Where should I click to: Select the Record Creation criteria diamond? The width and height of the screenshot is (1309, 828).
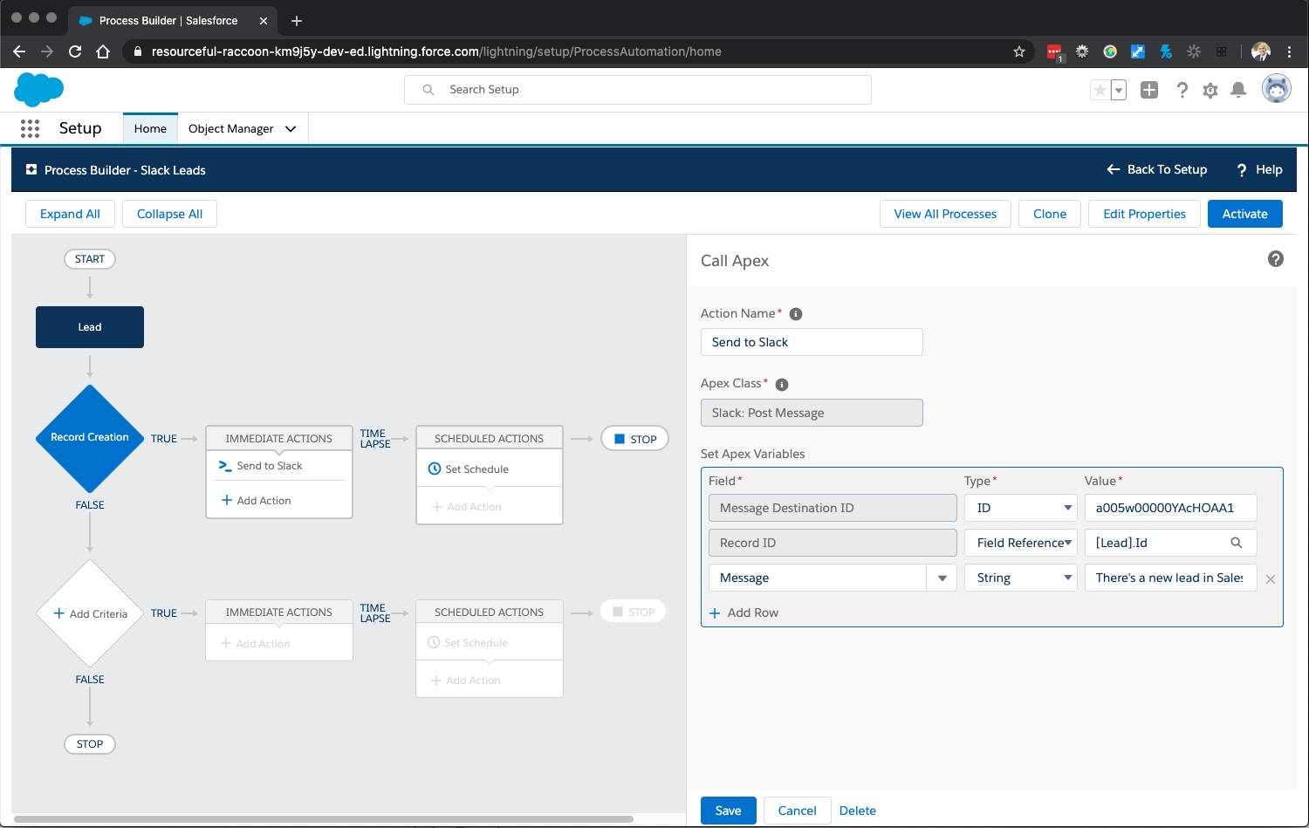pyautogui.click(x=89, y=437)
